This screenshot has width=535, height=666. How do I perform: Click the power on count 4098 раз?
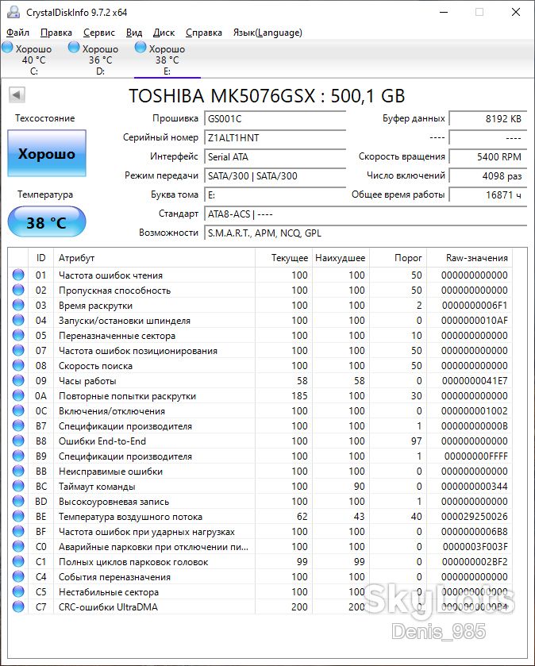pos(488,176)
